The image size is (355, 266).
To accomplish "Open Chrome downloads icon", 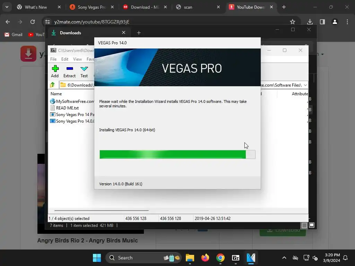I will click(310, 22).
